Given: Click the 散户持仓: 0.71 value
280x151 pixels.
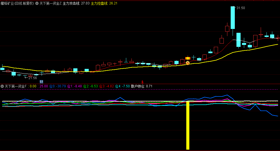Looking at the screenshot, I should pyautogui.click(x=142, y=86).
